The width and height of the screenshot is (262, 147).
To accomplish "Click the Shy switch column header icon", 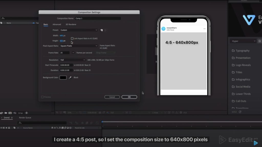I will click(x=52, y=128).
